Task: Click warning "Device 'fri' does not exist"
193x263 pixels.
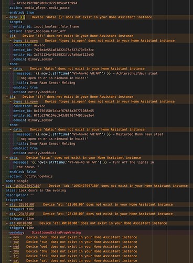Action: click(x=82, y=256)
